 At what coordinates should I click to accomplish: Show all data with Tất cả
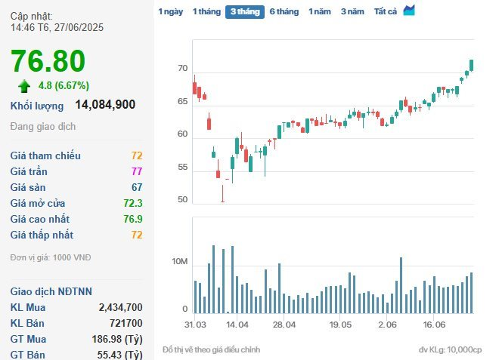coord(386,12)
